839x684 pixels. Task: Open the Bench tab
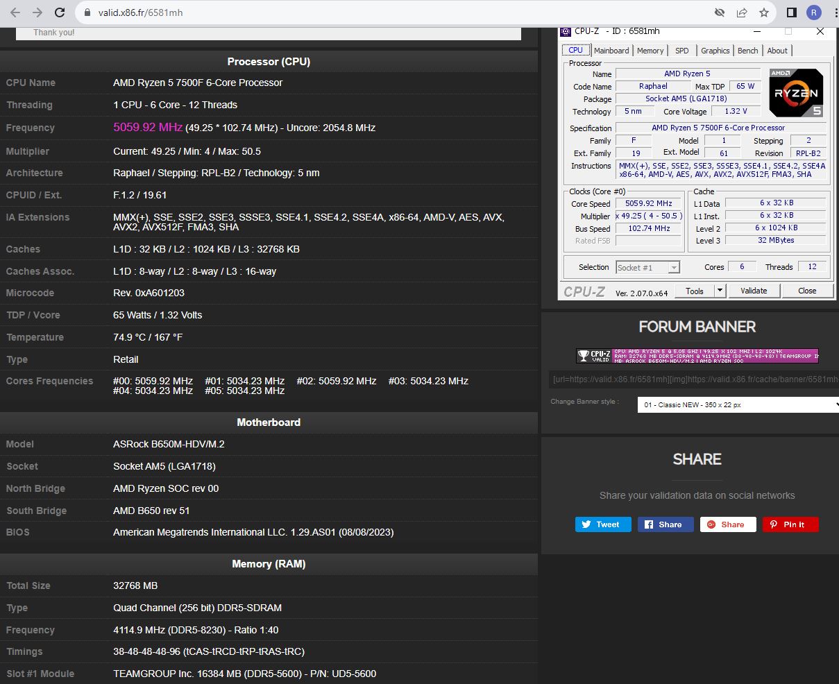coord(748,51)
